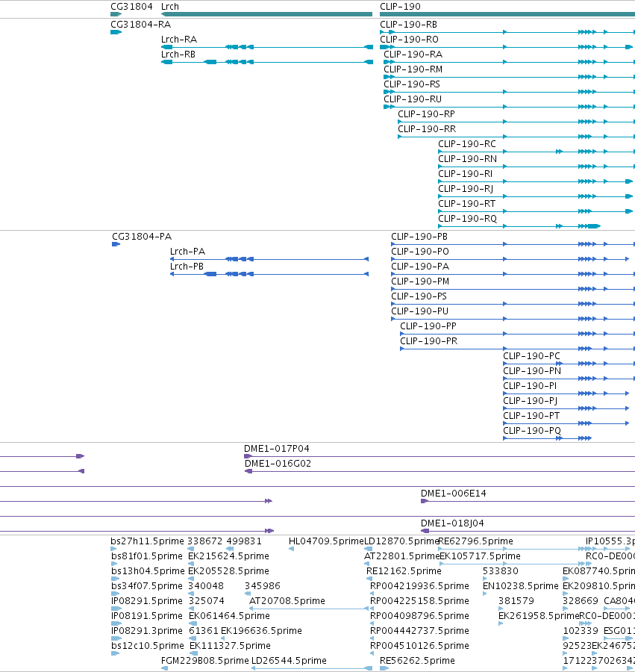Select the LD26544.5prime EST label
The image size is (635, 672).
coord(289,661)
